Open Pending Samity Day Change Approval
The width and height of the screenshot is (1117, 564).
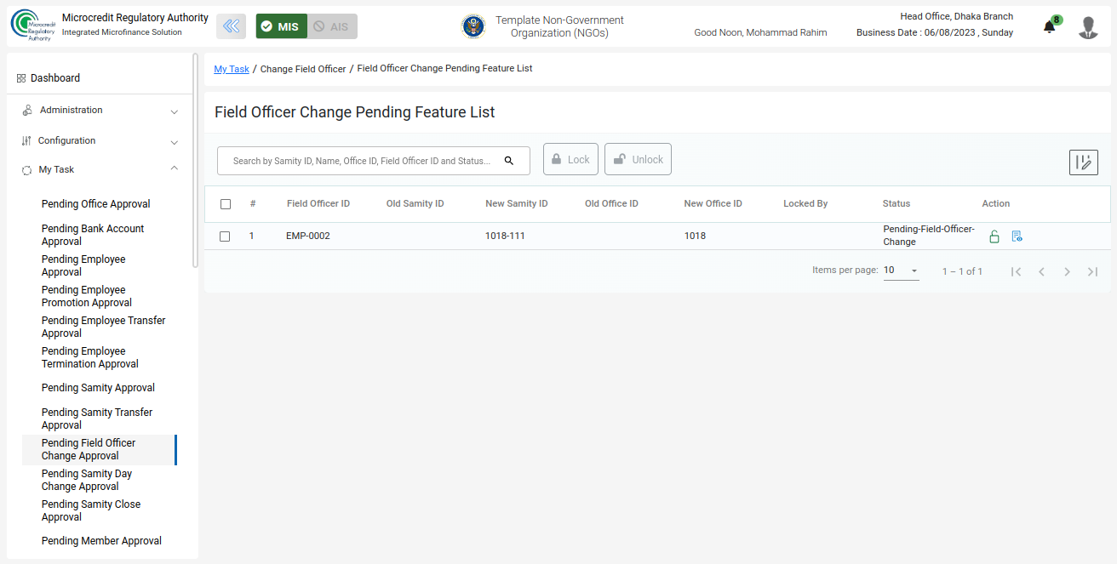pos(87,480)
